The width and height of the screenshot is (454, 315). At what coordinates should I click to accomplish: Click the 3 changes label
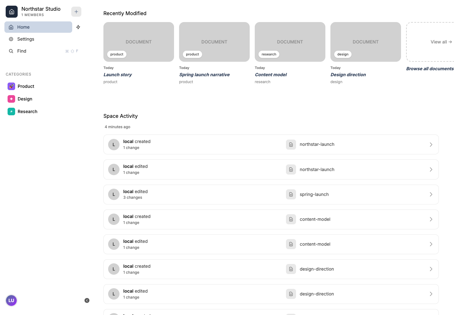133,198
